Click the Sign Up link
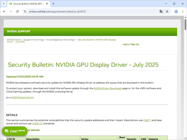The height and width of the screenshot is (140, 187). (135, 44)
